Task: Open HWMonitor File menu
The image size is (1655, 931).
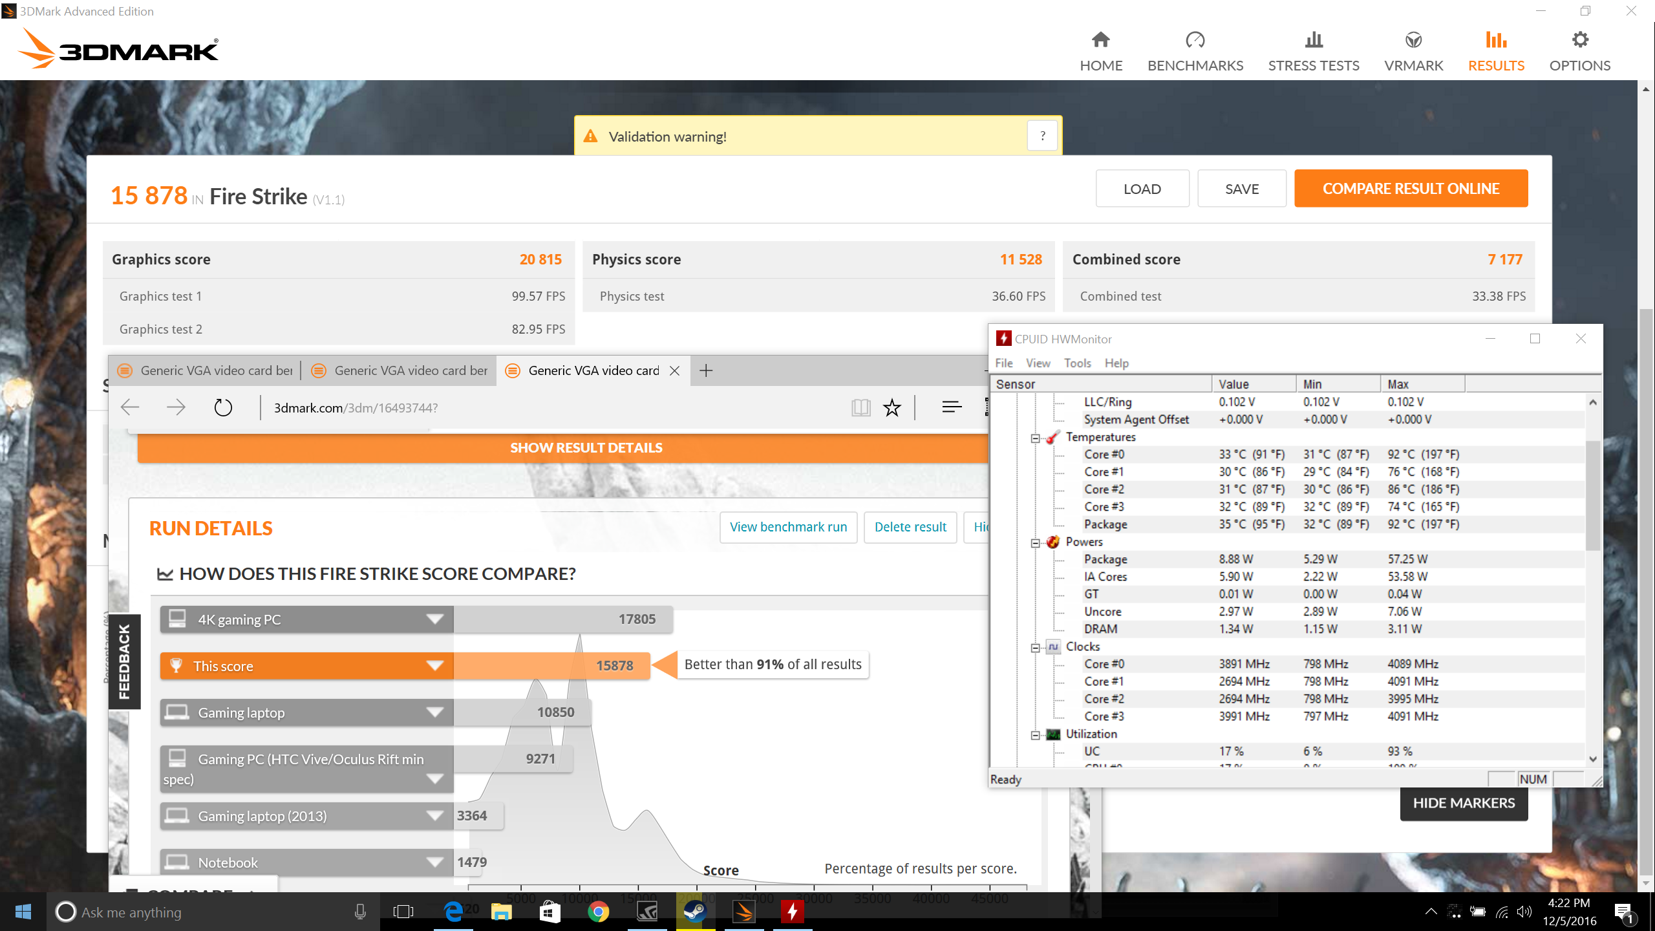Action: pos(1003,363)
